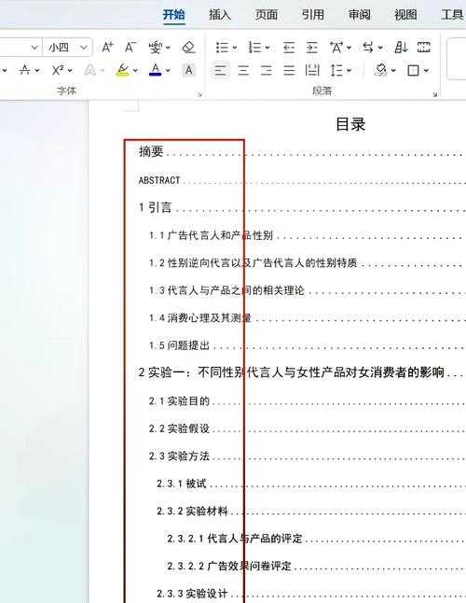Open the font dialog launcher
The image size is (466, 603).
pos(199,94)
